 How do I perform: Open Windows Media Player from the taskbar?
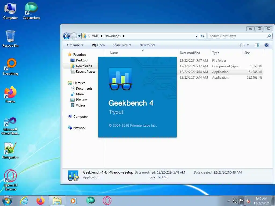[x=73, y=201]
